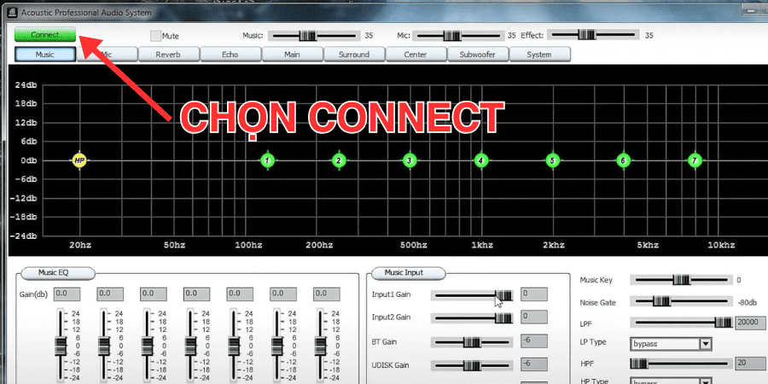
Task: Select the yellow HP filter node
Action: pyautogui.click(x=79, y=160)
